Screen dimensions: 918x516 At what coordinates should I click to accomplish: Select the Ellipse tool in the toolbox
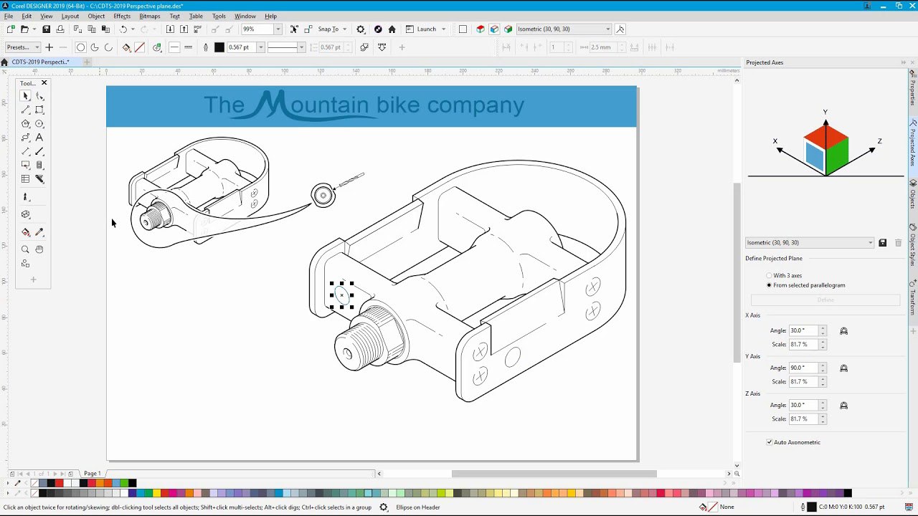tap(39, 124)
